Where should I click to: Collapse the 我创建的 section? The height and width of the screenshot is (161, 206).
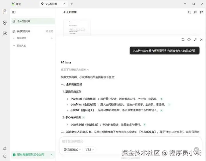point(14,38)
